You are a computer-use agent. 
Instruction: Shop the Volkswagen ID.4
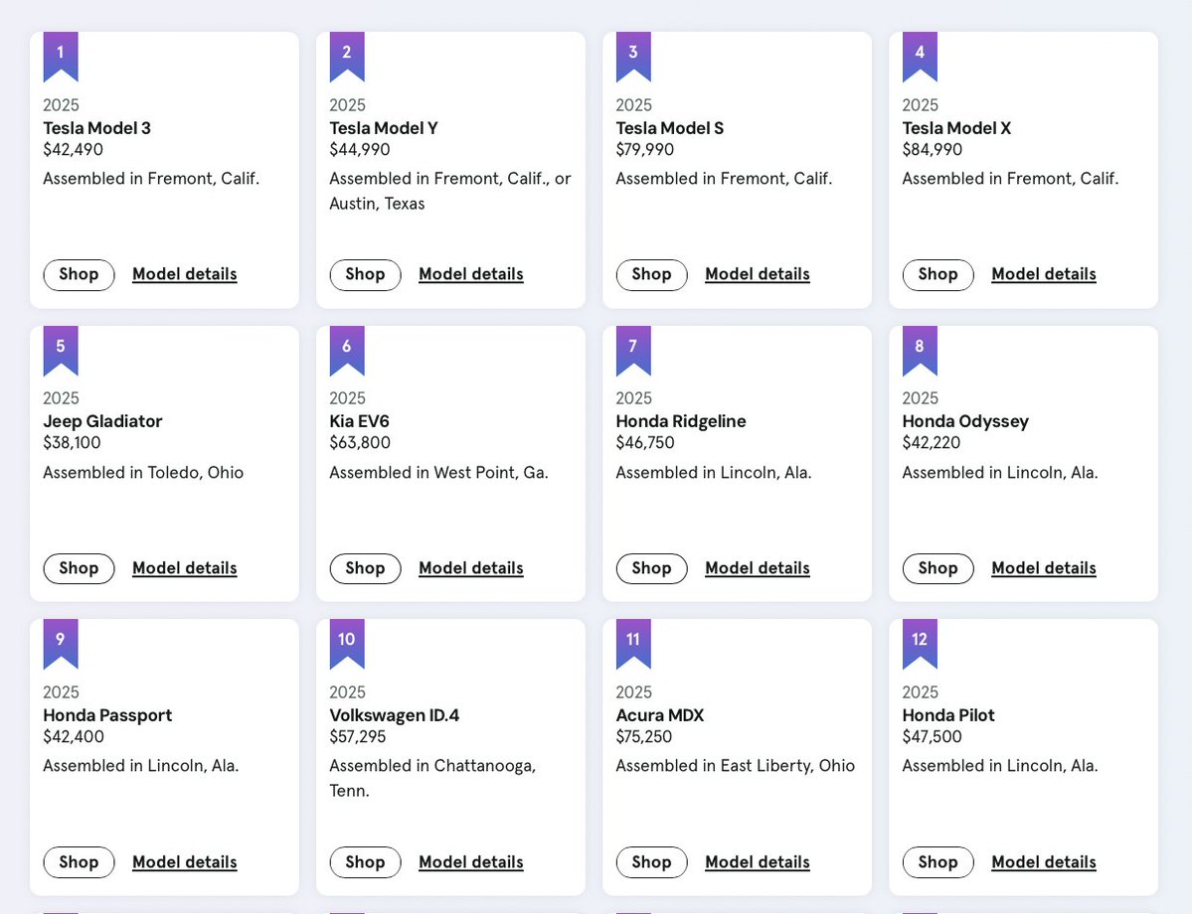point(366,862)
